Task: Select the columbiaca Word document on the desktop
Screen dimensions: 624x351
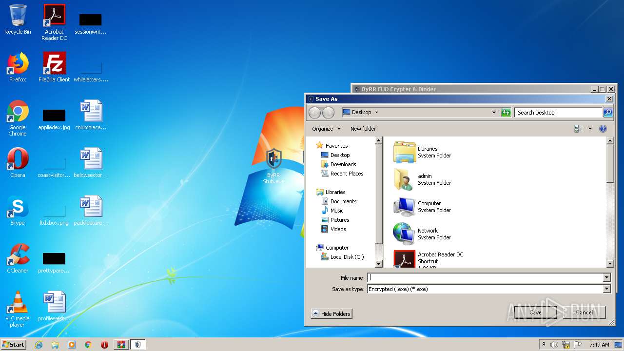Action: [x=91, y=115]
